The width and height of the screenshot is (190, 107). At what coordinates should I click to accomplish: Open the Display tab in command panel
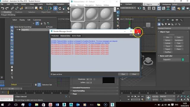(177, 20)
